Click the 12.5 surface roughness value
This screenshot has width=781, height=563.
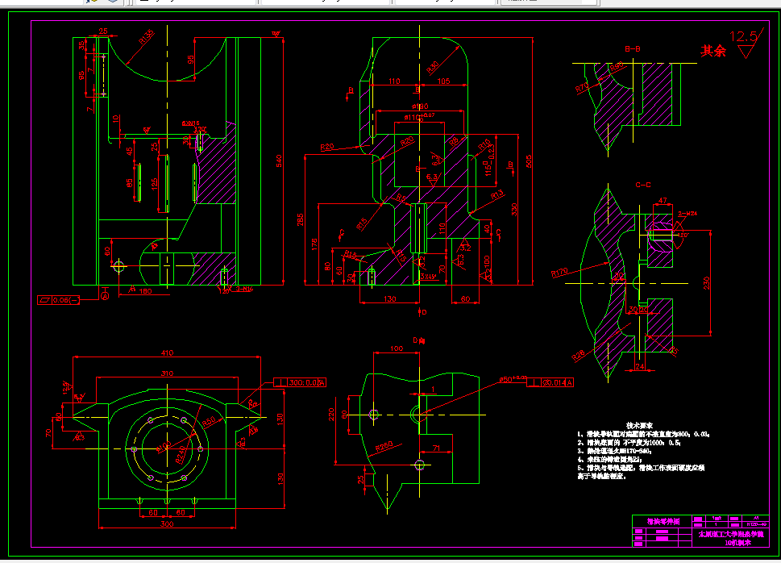coord(742,36)
